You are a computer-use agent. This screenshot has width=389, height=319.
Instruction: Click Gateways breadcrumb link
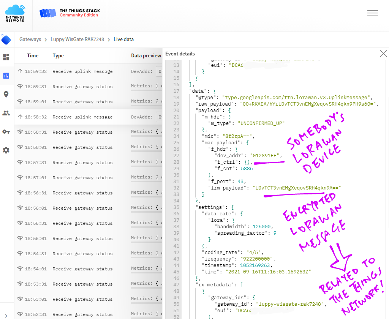click(x=30, y=39)
